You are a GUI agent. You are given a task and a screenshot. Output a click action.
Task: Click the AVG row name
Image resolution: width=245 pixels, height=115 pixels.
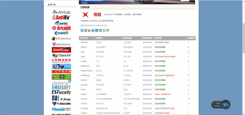point(82,52)
